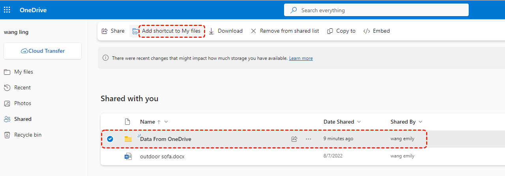
Task: Expand the Name column sort dropdown
Action: (166, 122)
